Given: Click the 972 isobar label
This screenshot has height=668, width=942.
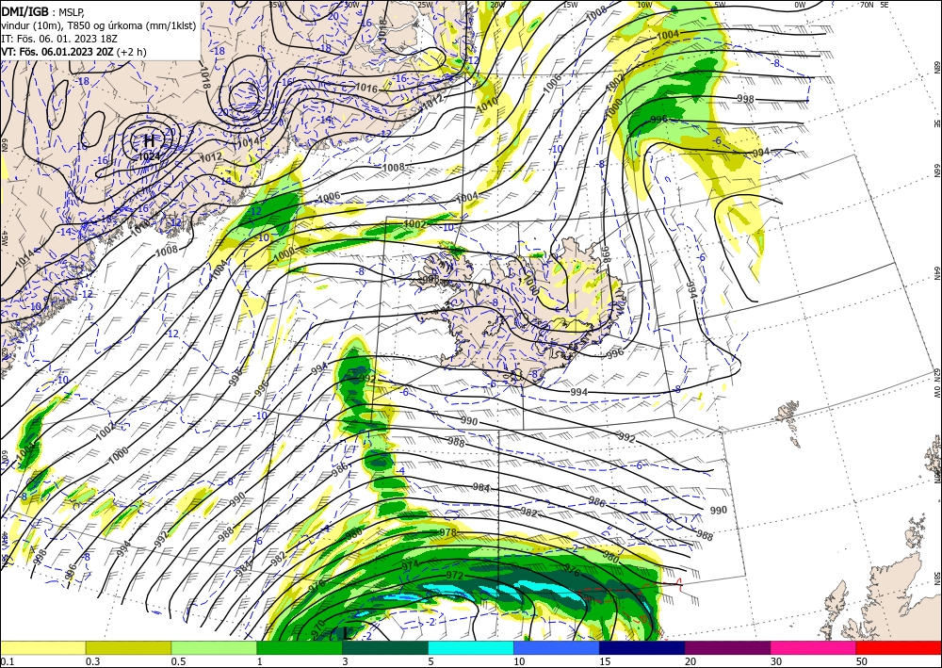Looking at the screenshot, I should (x=455, y=576).
